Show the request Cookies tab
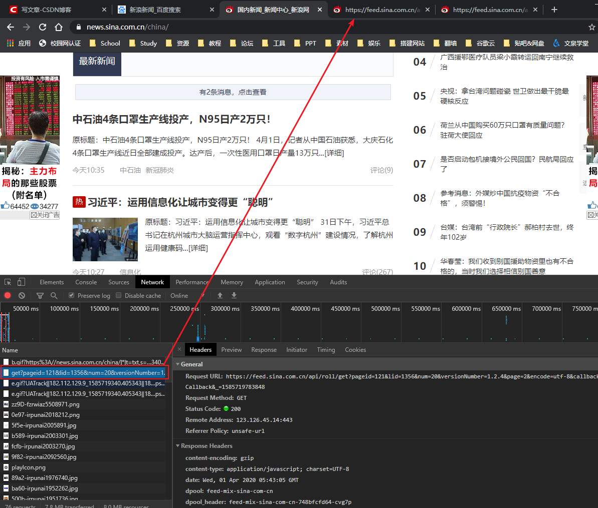The height and width of the screenshot is (508, 598). click(x=355, y=349)
